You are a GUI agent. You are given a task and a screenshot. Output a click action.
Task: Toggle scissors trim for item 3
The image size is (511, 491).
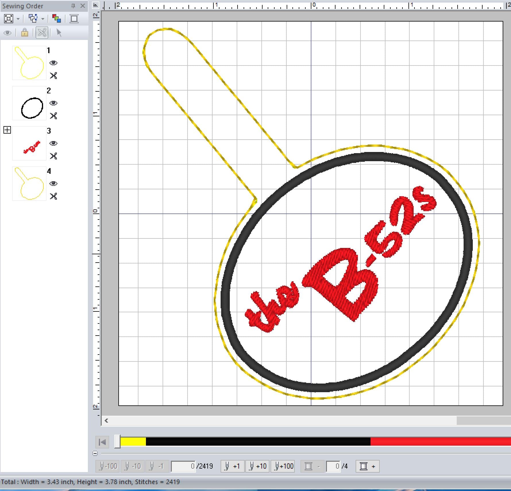tap(53, 156)
